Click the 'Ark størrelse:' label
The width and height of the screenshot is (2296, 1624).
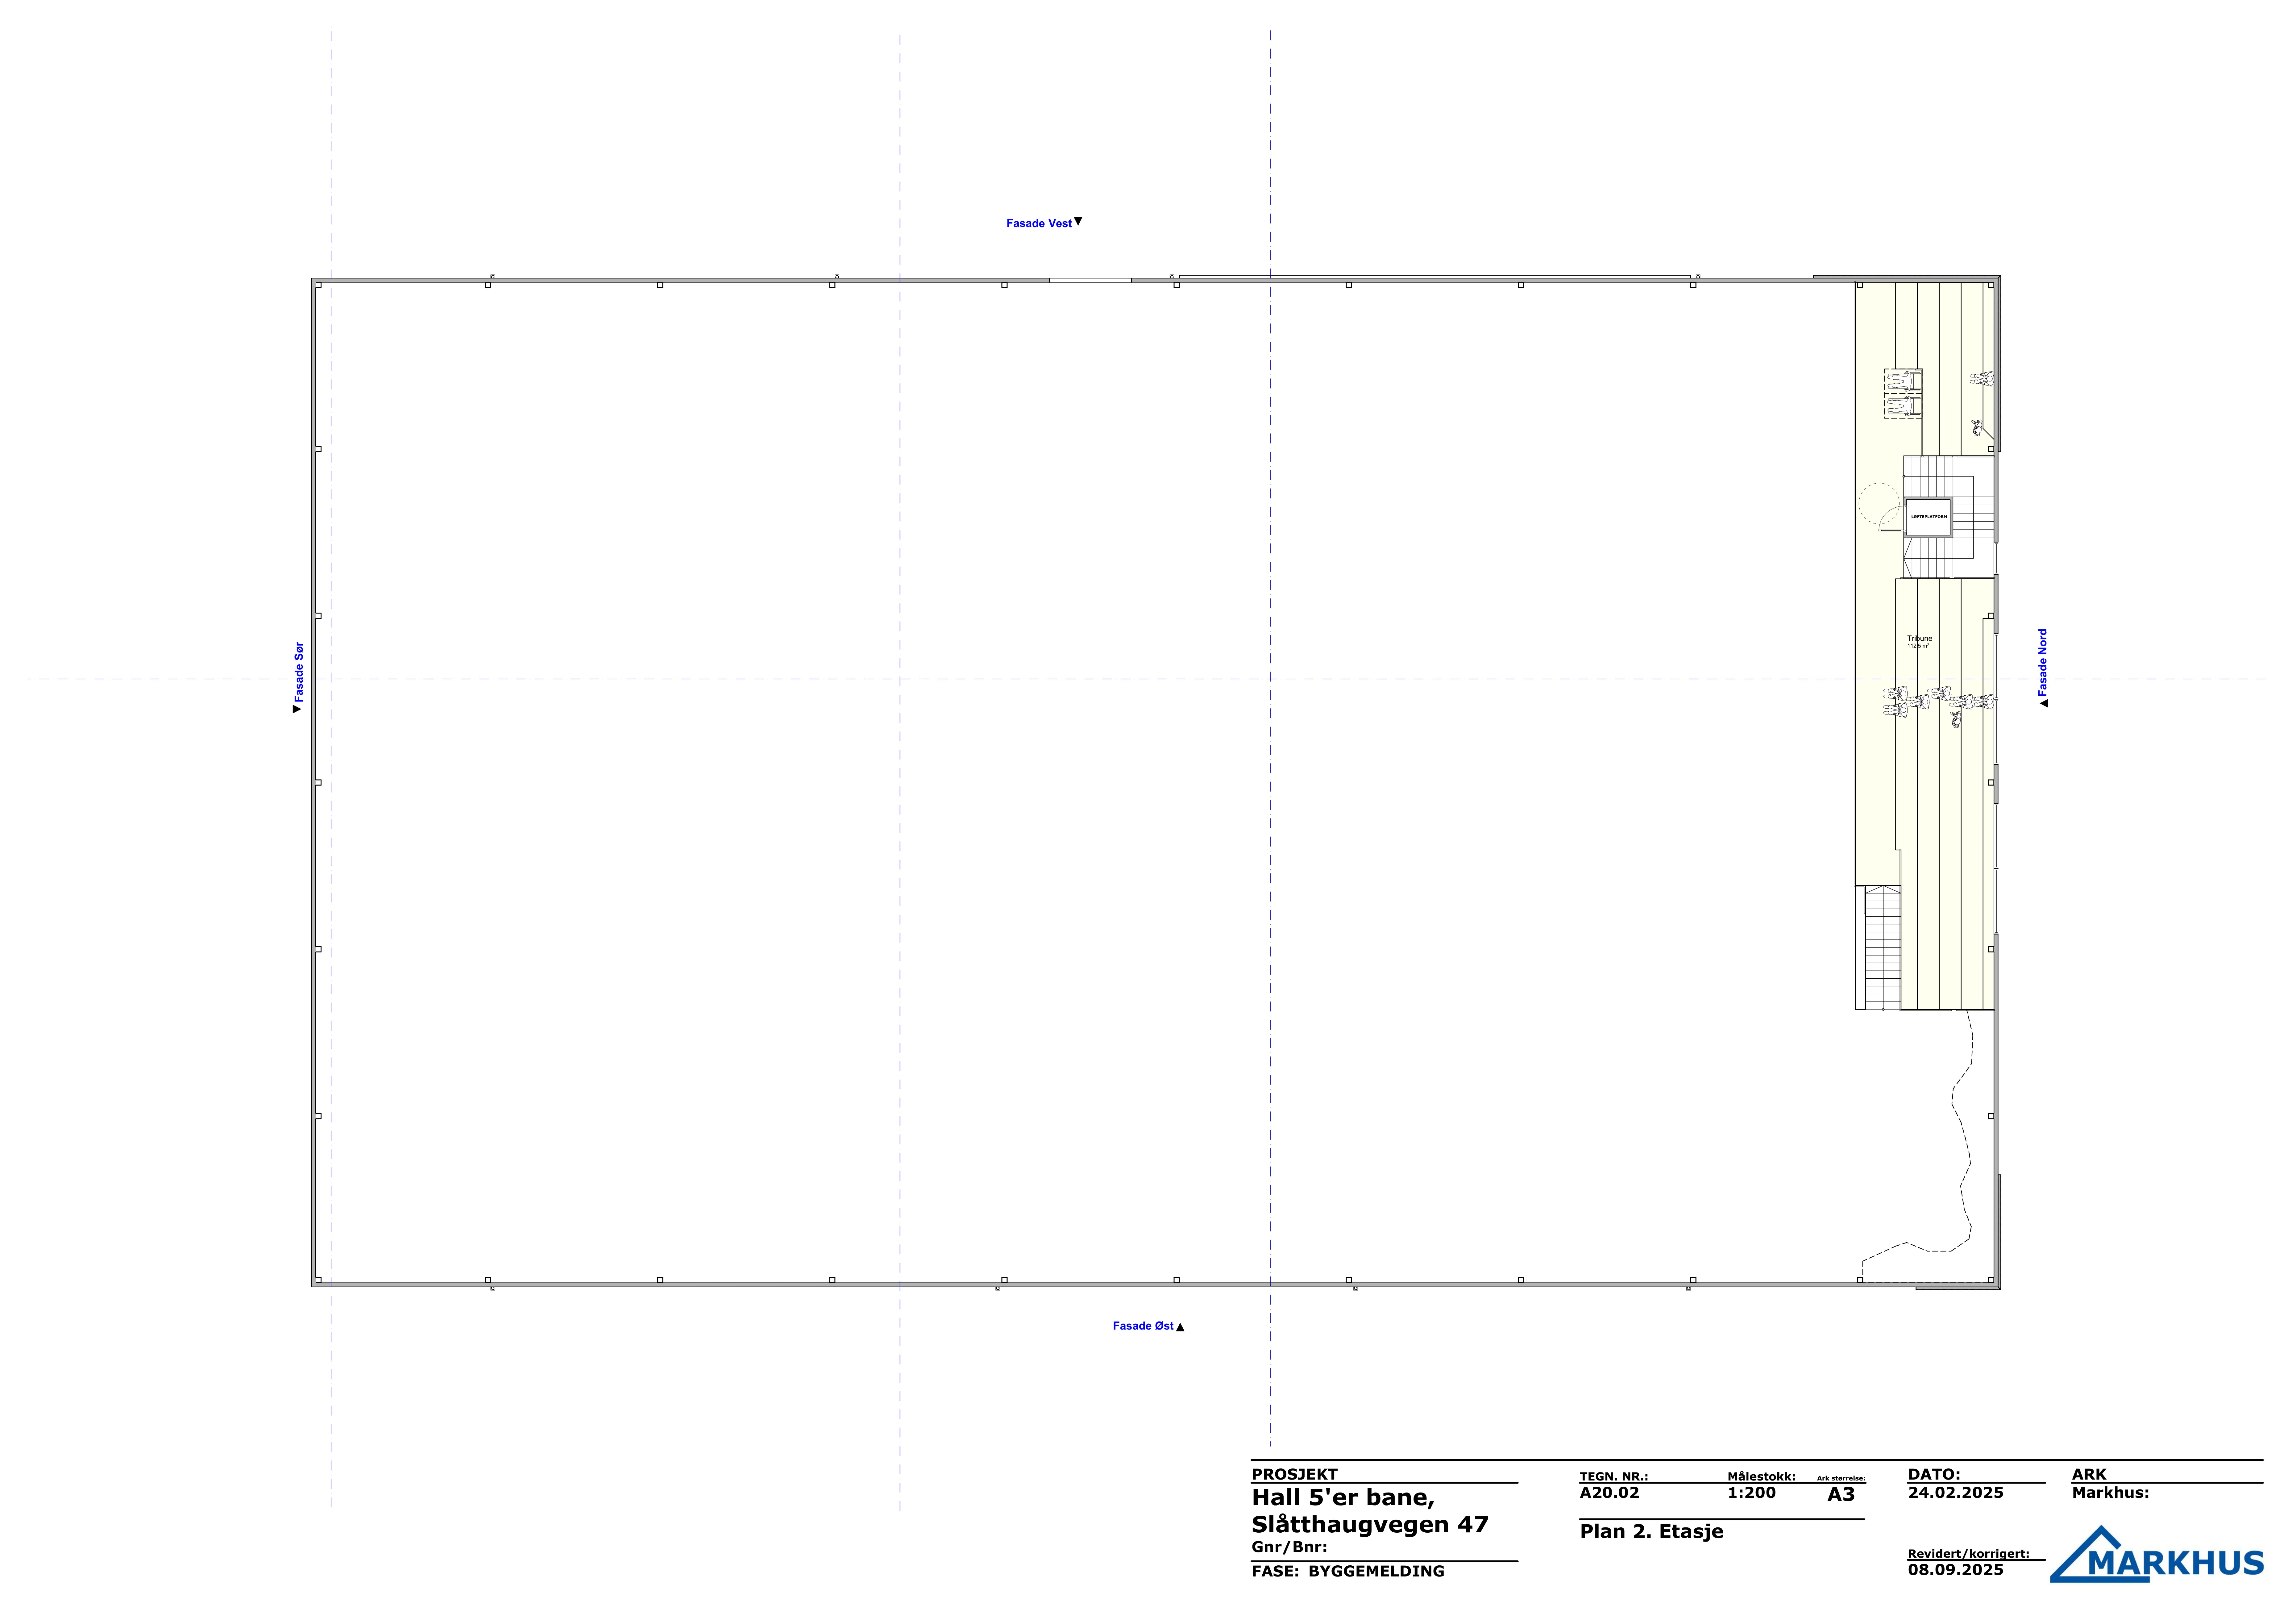tap(1841, 1478)
